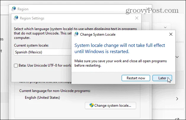This screenshot has height=120, width=186.
Task: Open the Spanish (Mexico) system locale dropdown
Action: tap(43, 52)
